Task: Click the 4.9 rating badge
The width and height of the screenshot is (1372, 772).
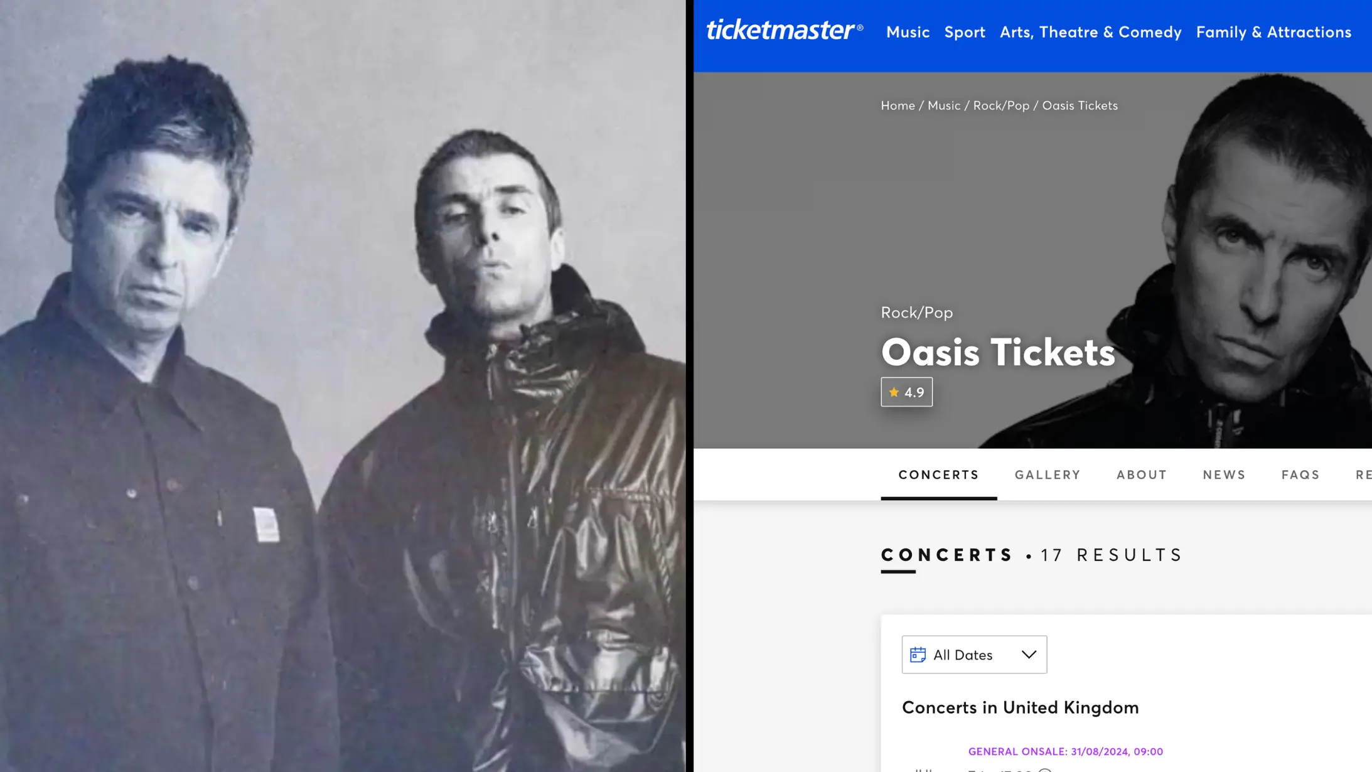Action: pyautogui.click(x=907, y=392)
